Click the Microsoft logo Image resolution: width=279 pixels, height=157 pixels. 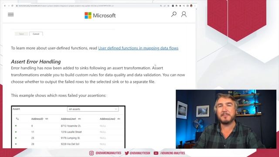point(100,16)
